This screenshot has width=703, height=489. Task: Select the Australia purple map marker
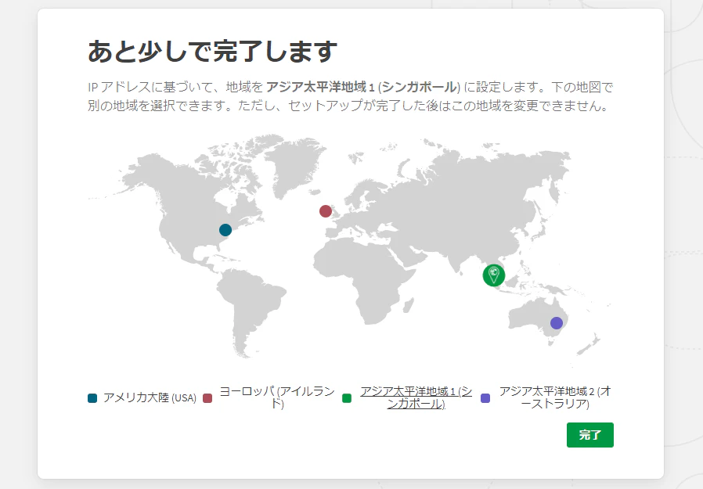point(557,323)
